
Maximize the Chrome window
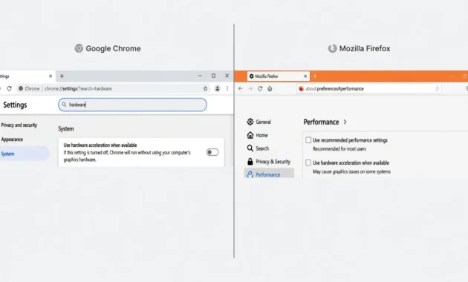(x=213, y=76)
